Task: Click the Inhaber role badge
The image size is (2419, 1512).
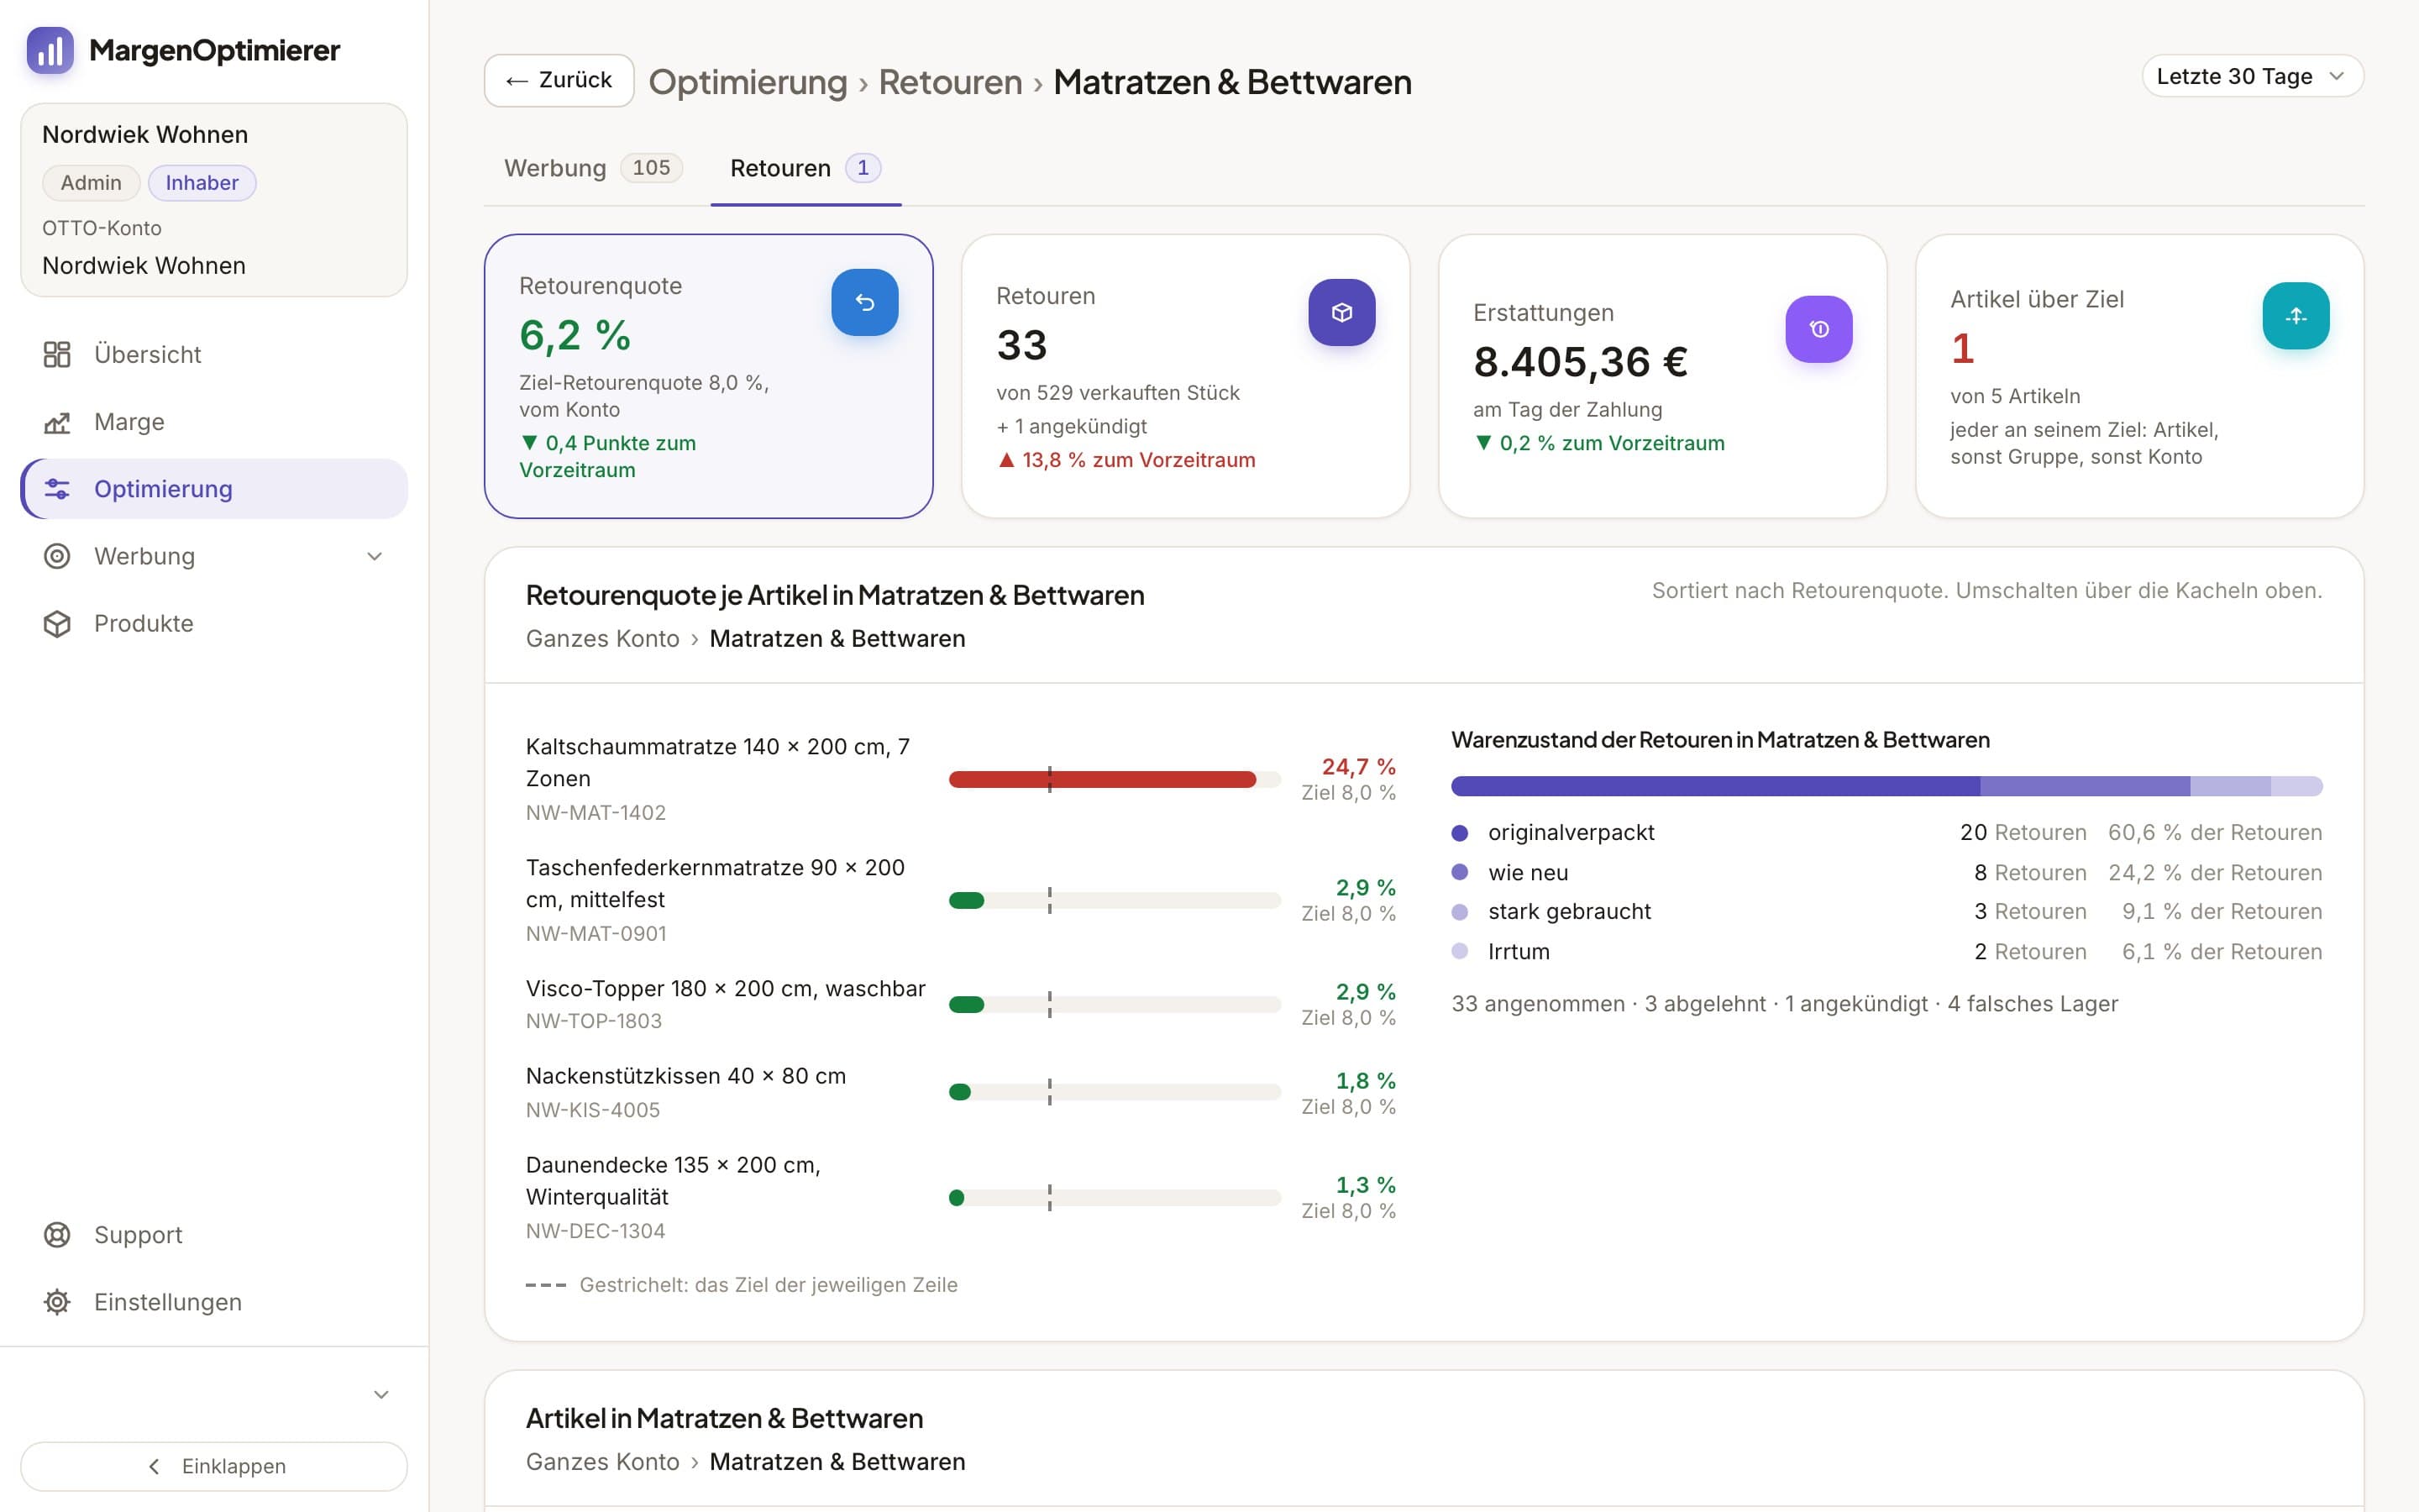Action: point(202,183)
